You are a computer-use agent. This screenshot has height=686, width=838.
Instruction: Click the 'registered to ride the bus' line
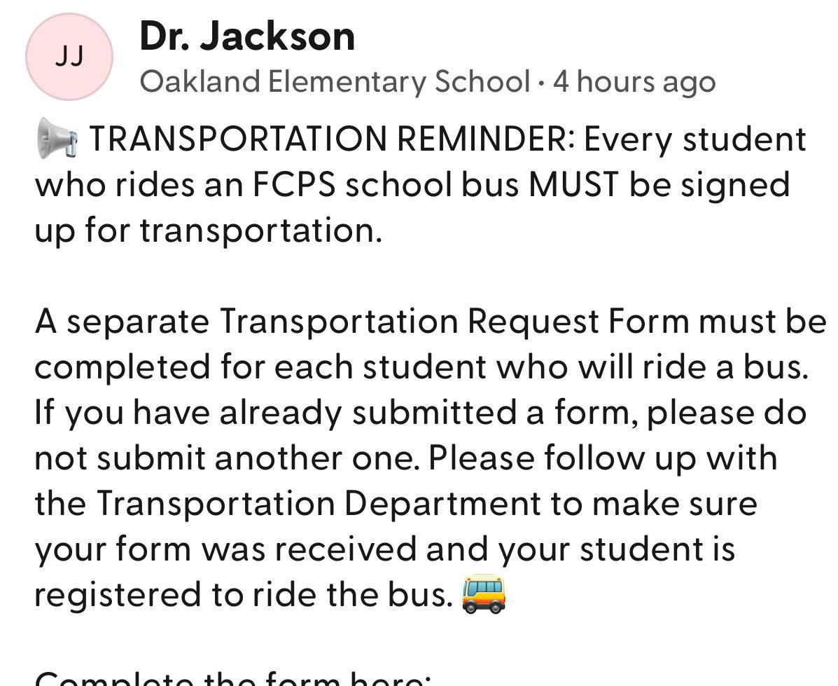[x=244, y=594]
